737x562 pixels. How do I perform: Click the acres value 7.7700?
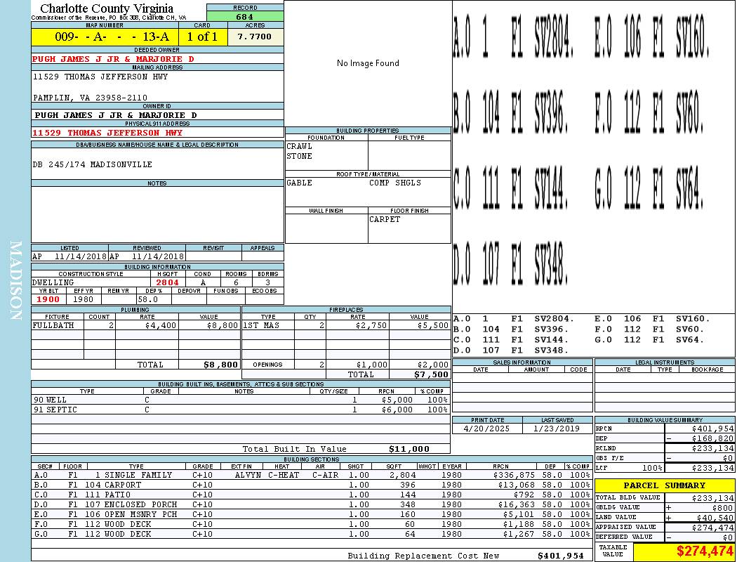[x=255, y=37]
